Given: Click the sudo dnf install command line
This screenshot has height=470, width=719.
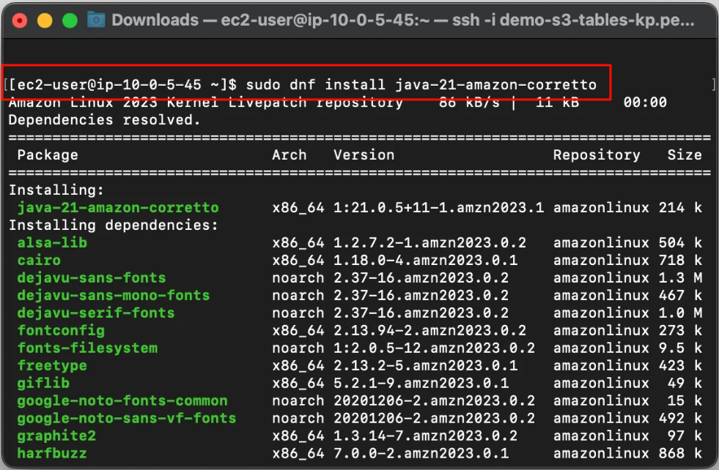Looking at the screenshot, I should [x=303, y=85].
